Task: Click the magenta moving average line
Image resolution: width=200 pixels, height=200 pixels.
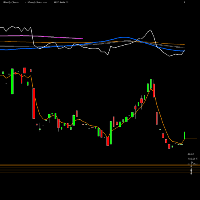Action: [42, 37]
